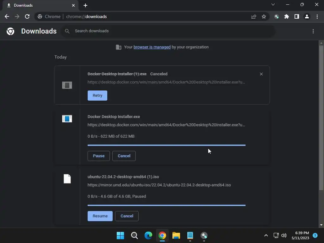Open the tab search chevron
Screen dimensions: 324x243
click(x=273, y=4)
